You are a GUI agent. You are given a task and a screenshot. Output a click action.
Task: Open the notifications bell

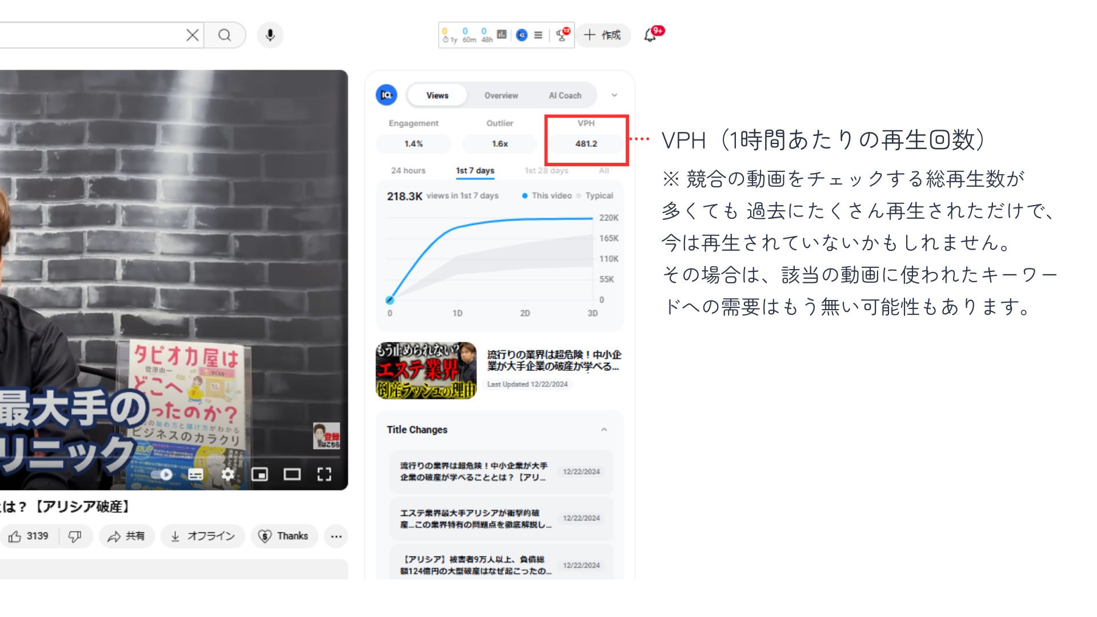click(650, 35)
